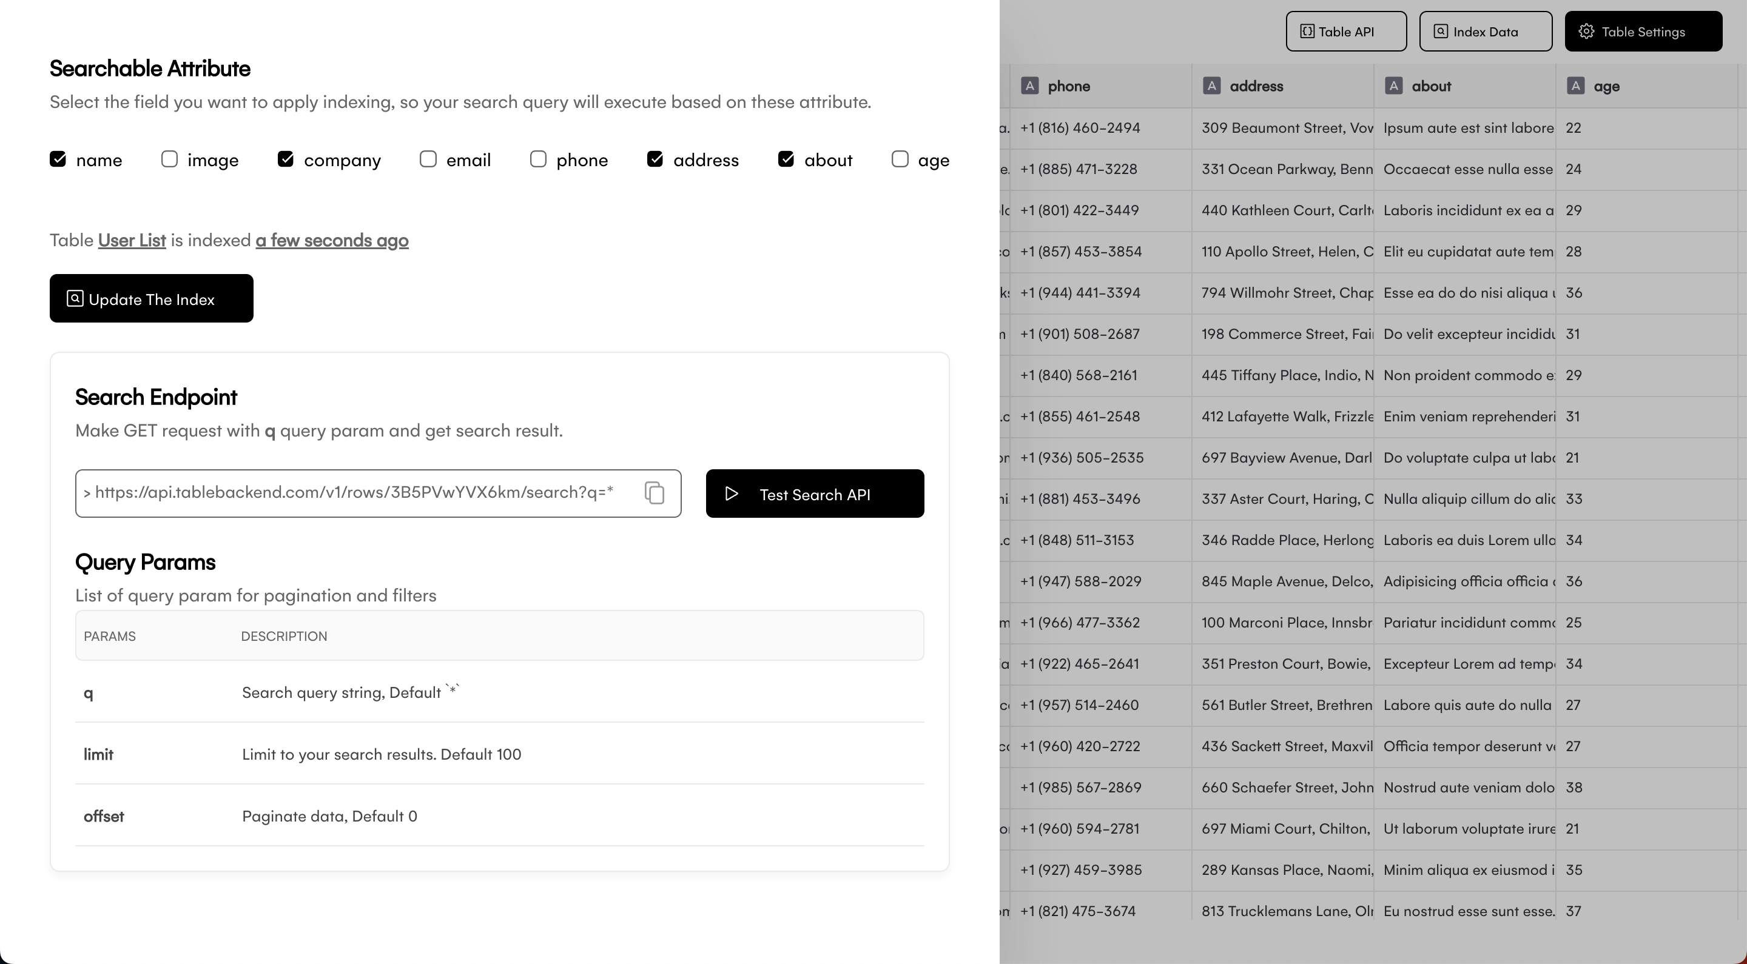Select about cell 'Do velit excepteur'
This screenshot has height=964, width=1747.
coord(1464,334)
